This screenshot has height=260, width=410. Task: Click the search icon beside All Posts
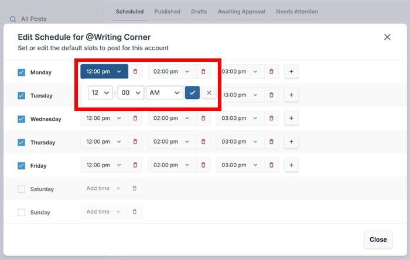click(x=13, y=19)
